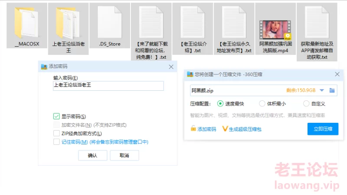The height and width of the screenshot is (195, 347).
Task: Select the 速度最快 radio option
Action: coord(220,103)
